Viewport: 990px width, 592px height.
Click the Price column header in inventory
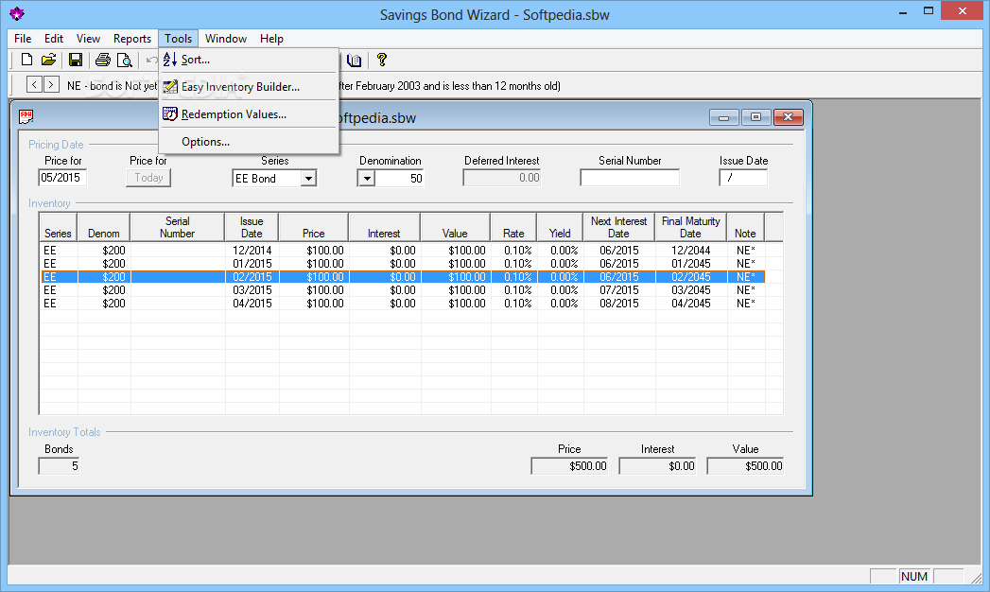coord(313,227)
